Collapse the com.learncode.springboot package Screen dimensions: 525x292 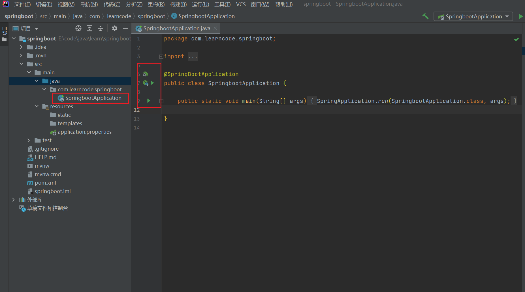tap(44, 89)
